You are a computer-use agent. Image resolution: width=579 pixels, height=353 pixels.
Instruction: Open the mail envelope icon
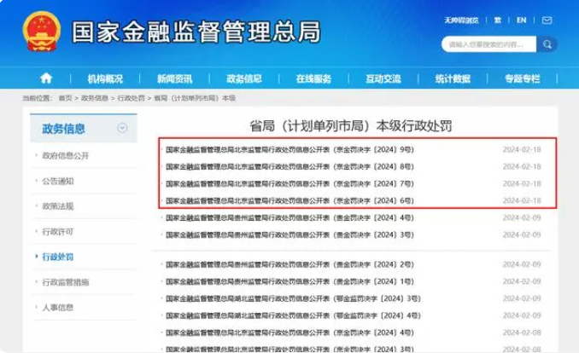click(x=547, y=20)
